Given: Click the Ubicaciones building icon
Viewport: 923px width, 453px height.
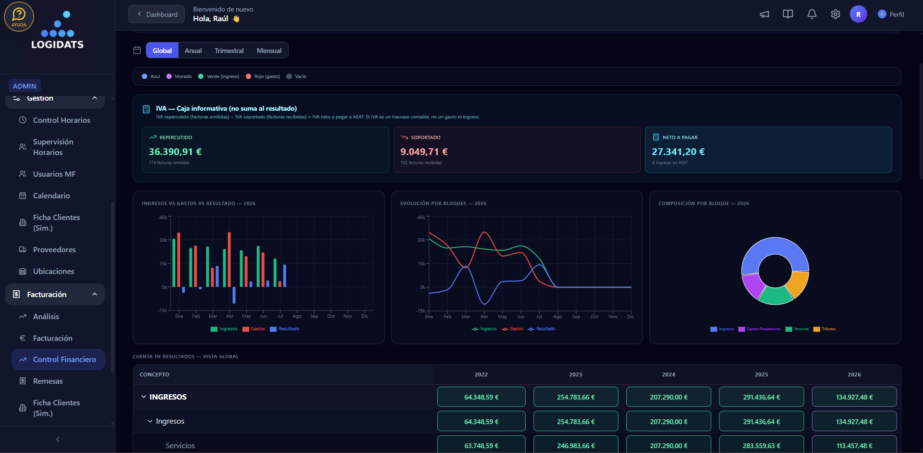Looking at the screenshot, I should click(x=23, y=271).
